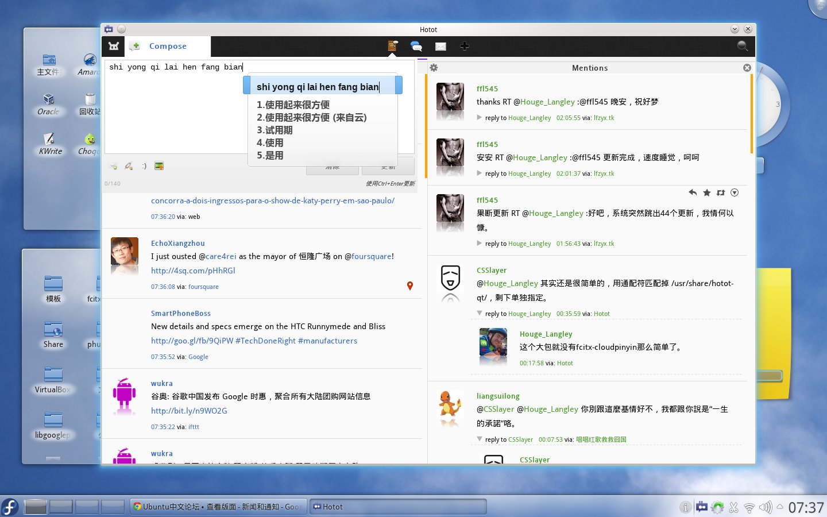Click the Mentions column scrollbar
This screenshot has height=517, width=827.
(751, 114)
